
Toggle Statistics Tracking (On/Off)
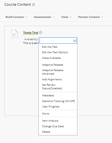tap(58, 101)
